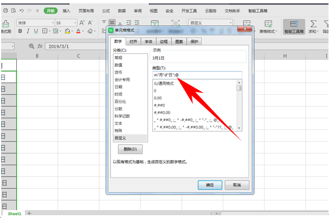Undo the last action
The width and height of the screenshot is (329, 218).
(21, 11)
